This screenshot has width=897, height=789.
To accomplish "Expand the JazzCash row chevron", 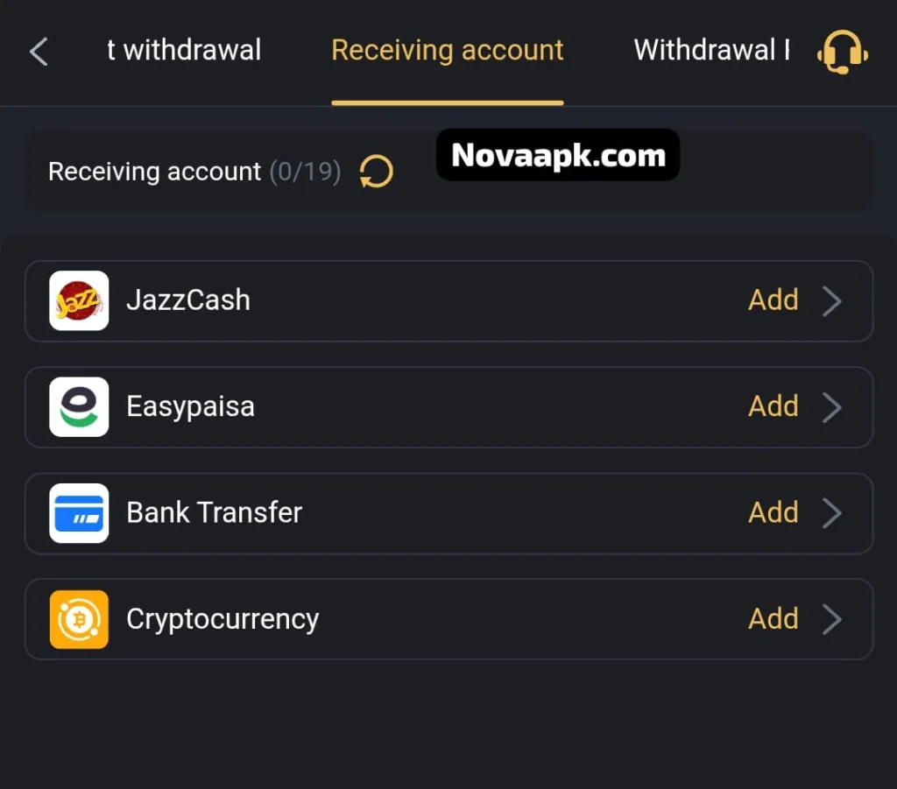I will (x=831, y=300).
